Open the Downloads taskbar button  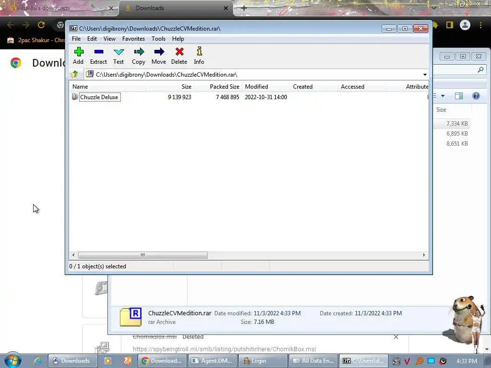(72, 361)
